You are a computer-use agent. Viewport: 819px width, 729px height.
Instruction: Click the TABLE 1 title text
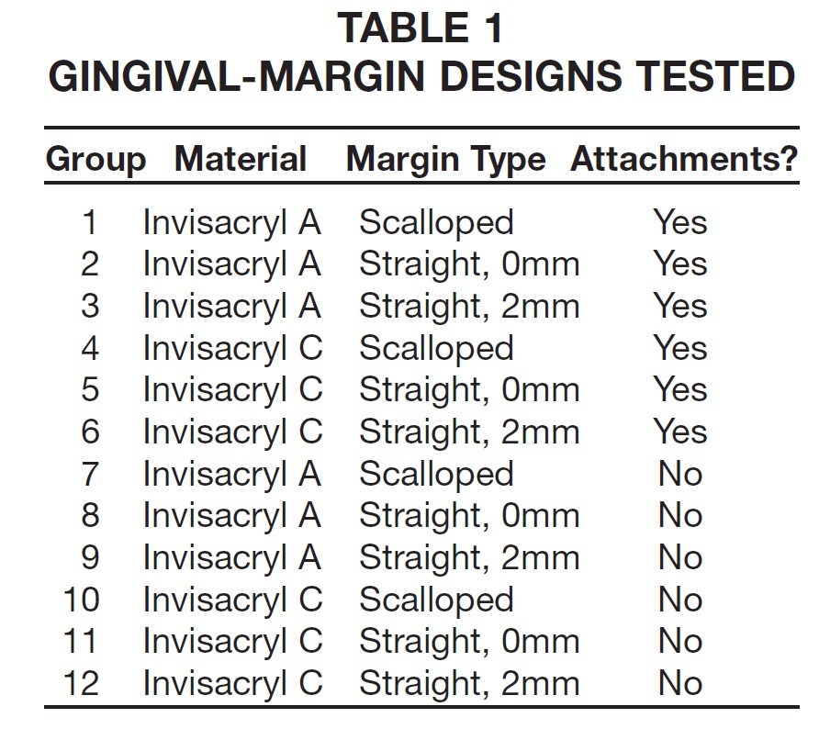point(420,28)
